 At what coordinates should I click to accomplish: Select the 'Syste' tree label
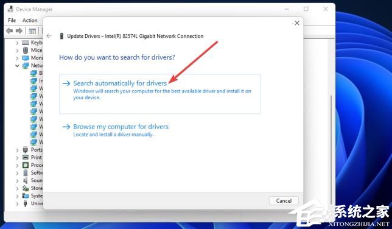click(x=37, y=196)
